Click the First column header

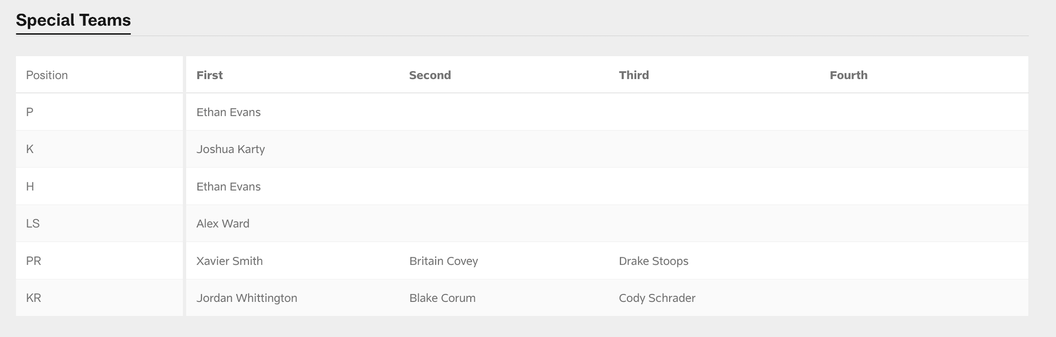coord(209,75)
